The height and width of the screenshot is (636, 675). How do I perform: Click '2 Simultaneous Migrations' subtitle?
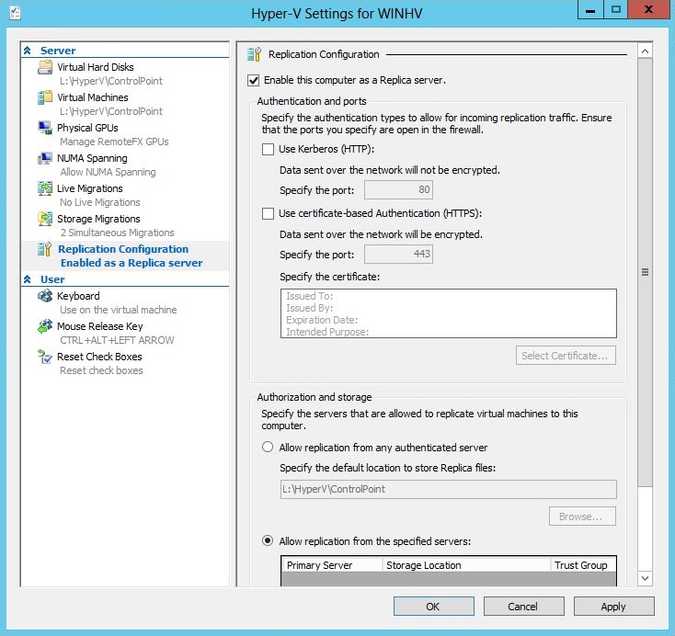[x=117, y=233]
